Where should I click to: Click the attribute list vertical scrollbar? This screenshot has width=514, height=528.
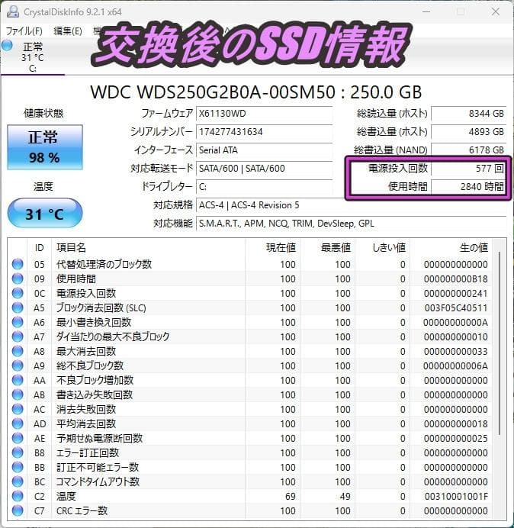click(x=500, y=343)
